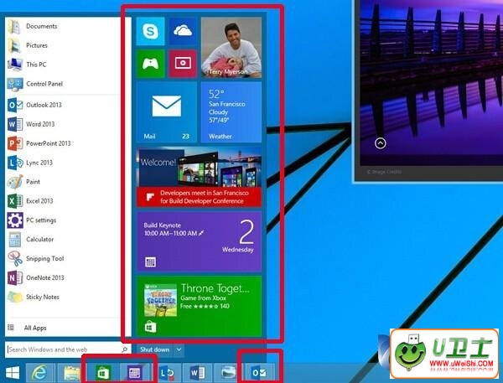Open the Calendar app from taskbar
Screen dimensions: 503x383
[134, 373]
